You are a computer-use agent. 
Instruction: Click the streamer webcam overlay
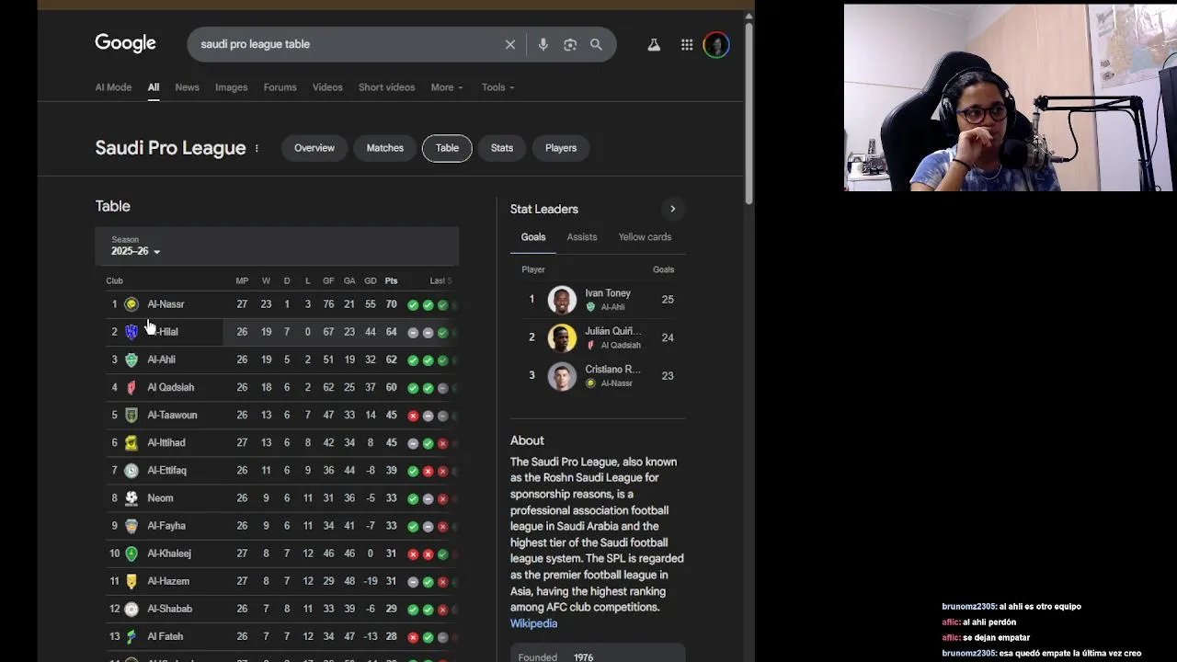pos(1009,97)
